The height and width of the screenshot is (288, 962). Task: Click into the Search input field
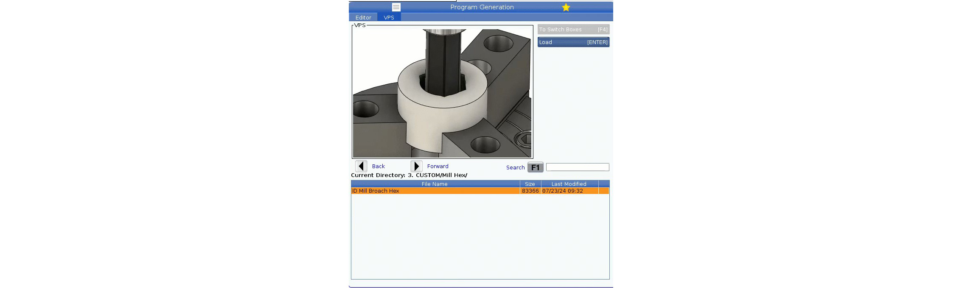tap(578, 167)
